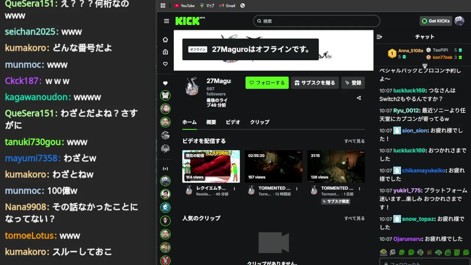This screenshot has width=471, height=265.
Task: Click username snow_topaz in chat
Action: click(418, 219)
